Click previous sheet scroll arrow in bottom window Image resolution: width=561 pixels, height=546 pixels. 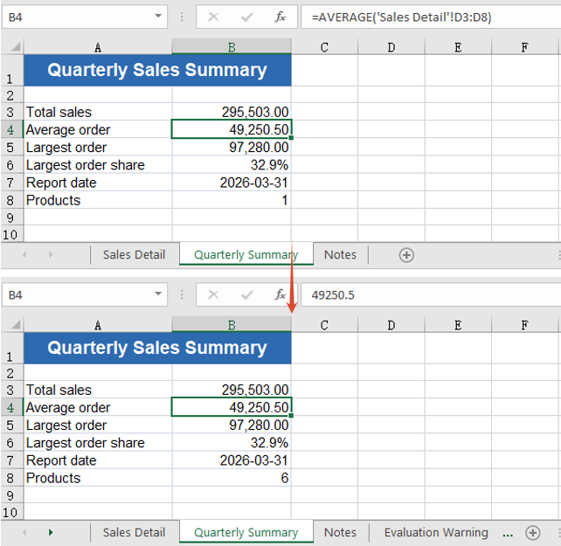(x=24, y=532)
